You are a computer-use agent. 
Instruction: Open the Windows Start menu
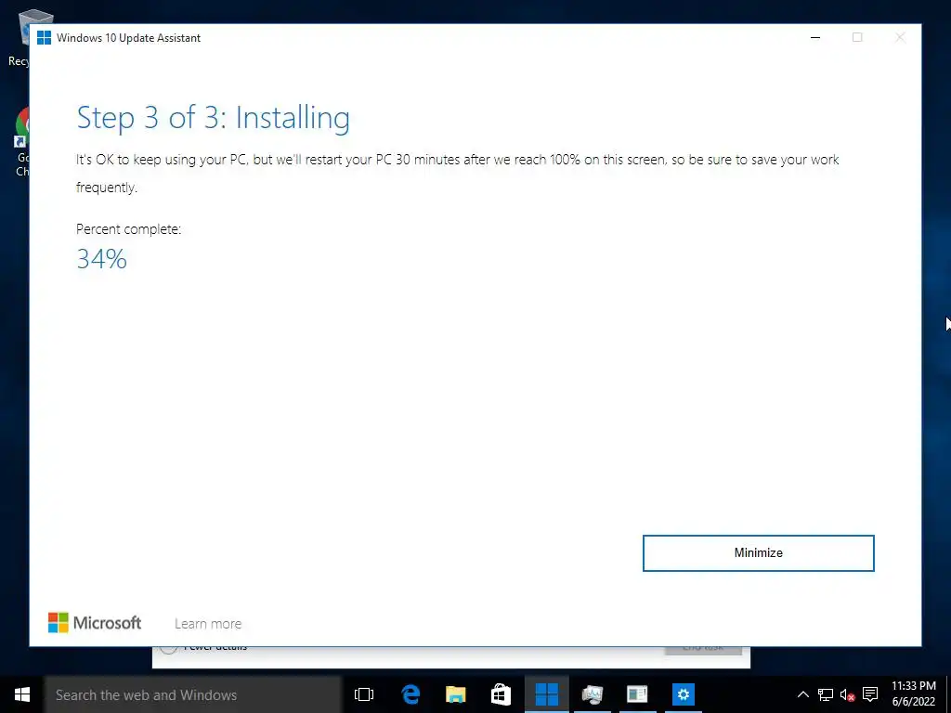click(x=22, y=694)
